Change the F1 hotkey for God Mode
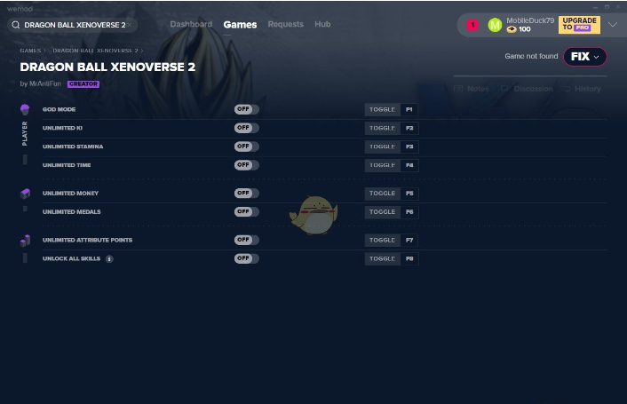627x404 pixels. click(409, 109)
